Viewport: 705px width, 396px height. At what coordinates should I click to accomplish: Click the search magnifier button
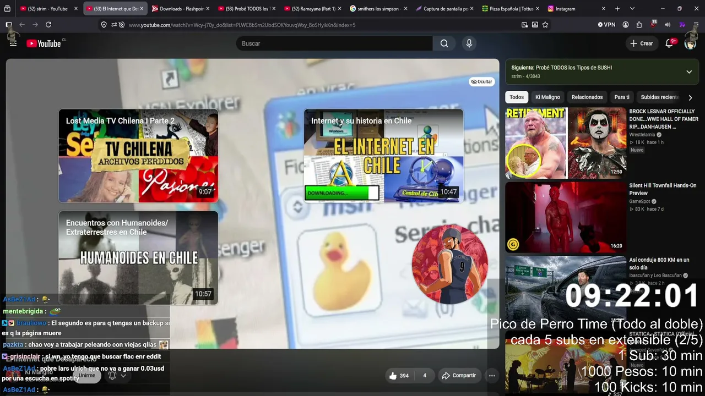[444, 43]
